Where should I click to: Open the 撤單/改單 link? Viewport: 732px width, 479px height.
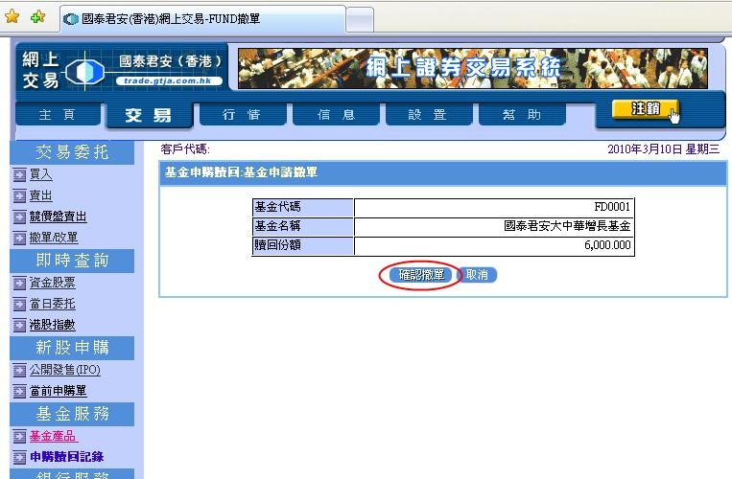(x=54, y=238)
